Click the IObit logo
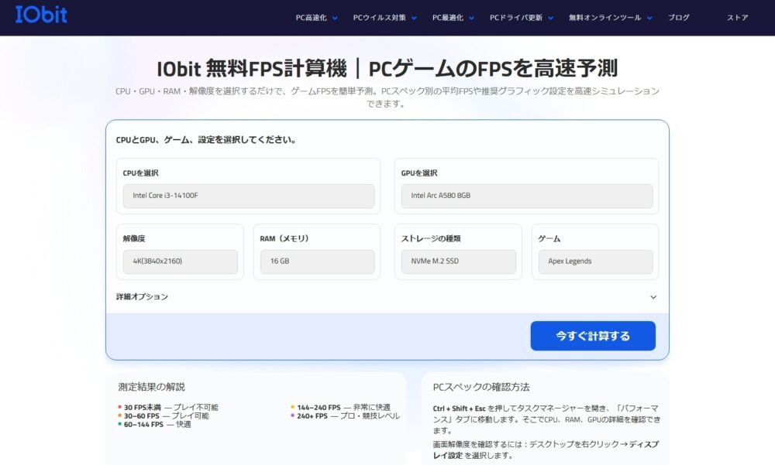Viewport: 775px width, 465px height. coord(41,15)
